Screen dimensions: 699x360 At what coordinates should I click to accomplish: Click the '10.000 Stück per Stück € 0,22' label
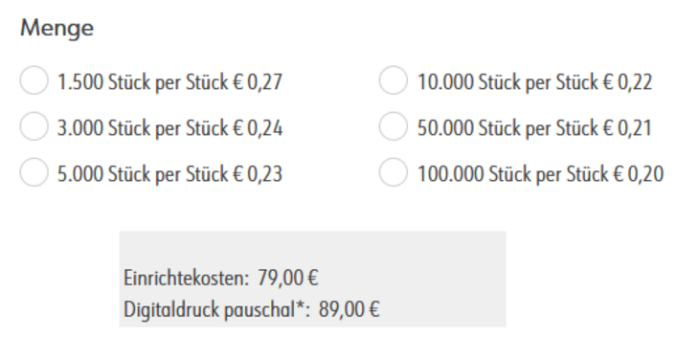click(x=534, y=82)
